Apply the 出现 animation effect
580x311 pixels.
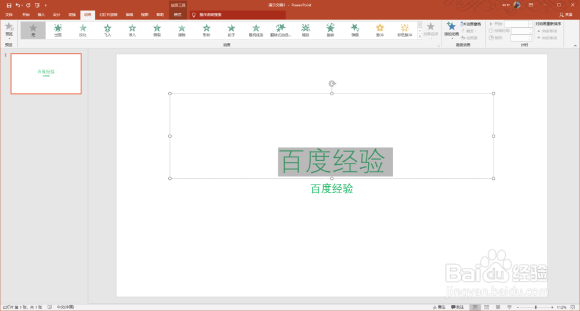(x=58, y=30)
